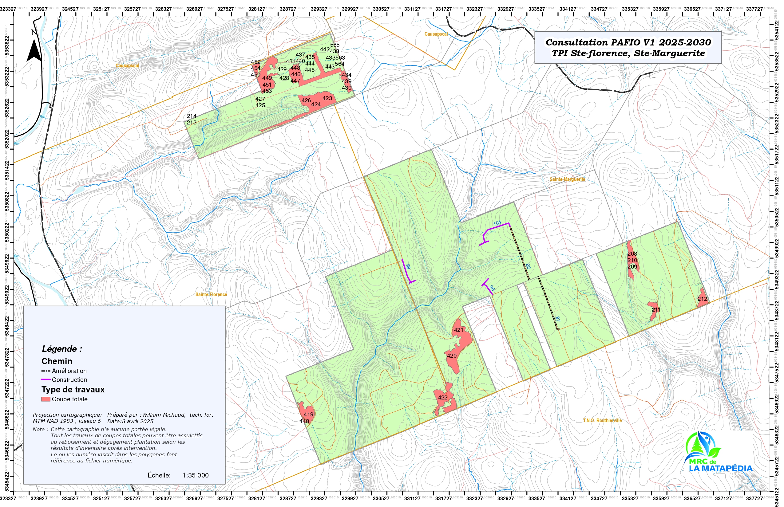Click the purple Construction line symbol in legend

pyautogui.click(x=46, y=380)
